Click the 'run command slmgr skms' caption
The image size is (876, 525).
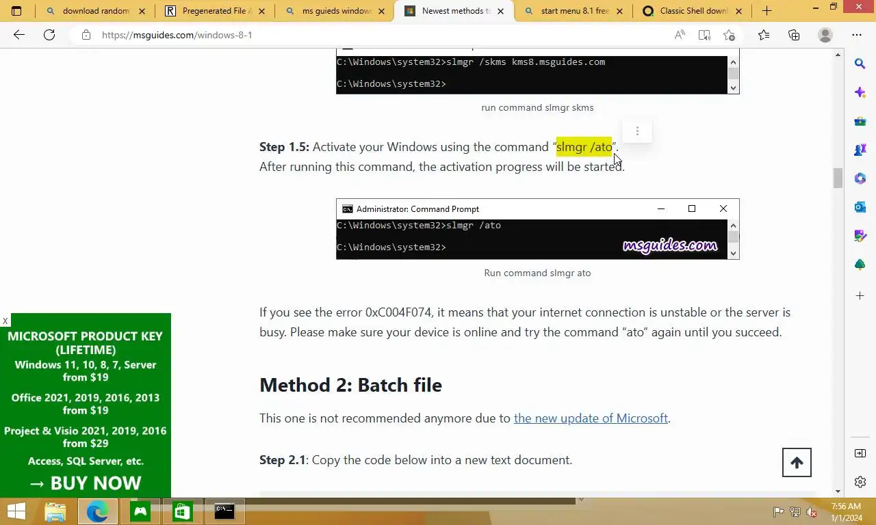pyautogui.click(x=537, y=107)
